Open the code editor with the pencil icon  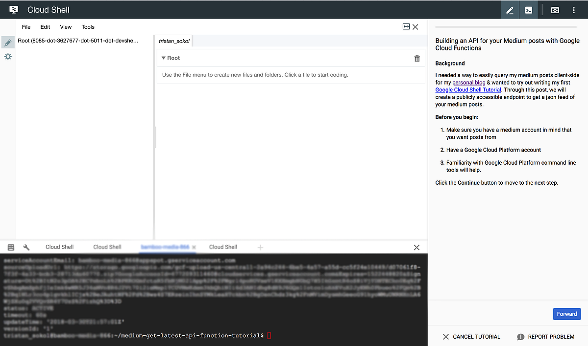click(509, 10)
